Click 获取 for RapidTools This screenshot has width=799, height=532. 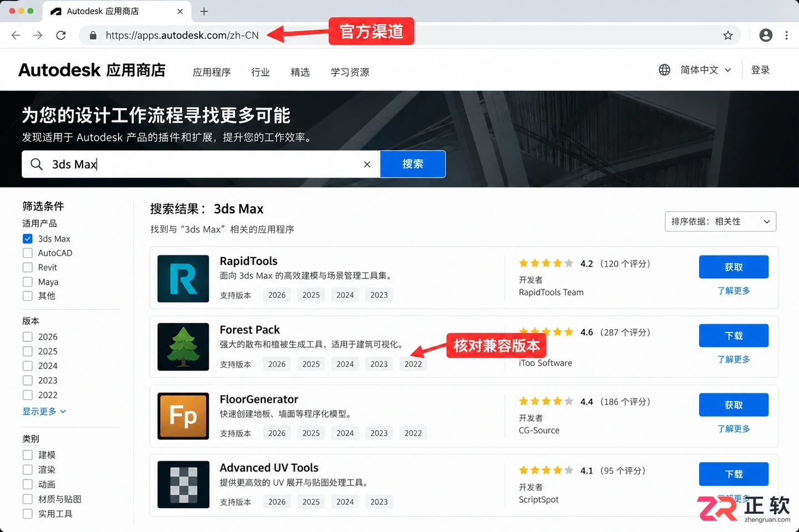pyautogui.click(x=734, y=267)
